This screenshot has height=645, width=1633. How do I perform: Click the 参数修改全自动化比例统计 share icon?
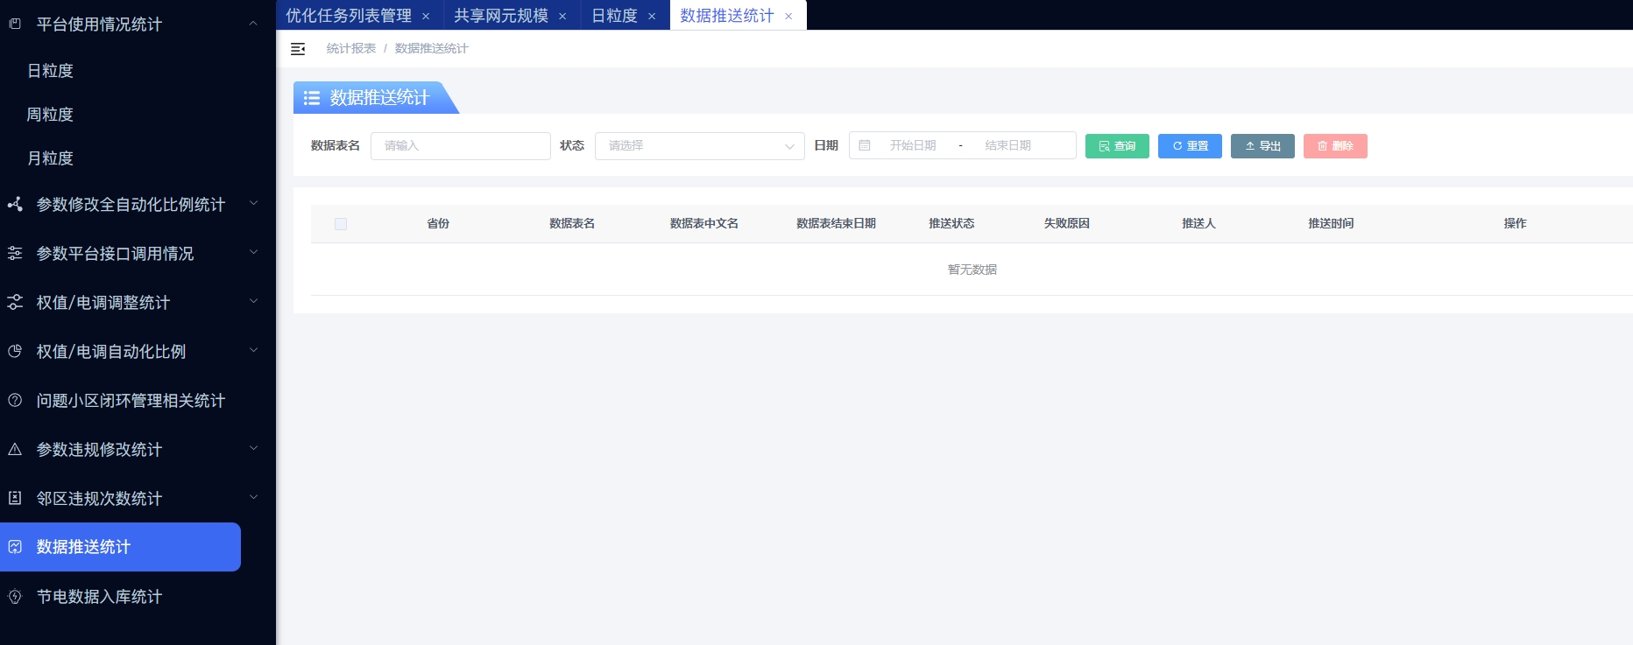tap(15, 204)
